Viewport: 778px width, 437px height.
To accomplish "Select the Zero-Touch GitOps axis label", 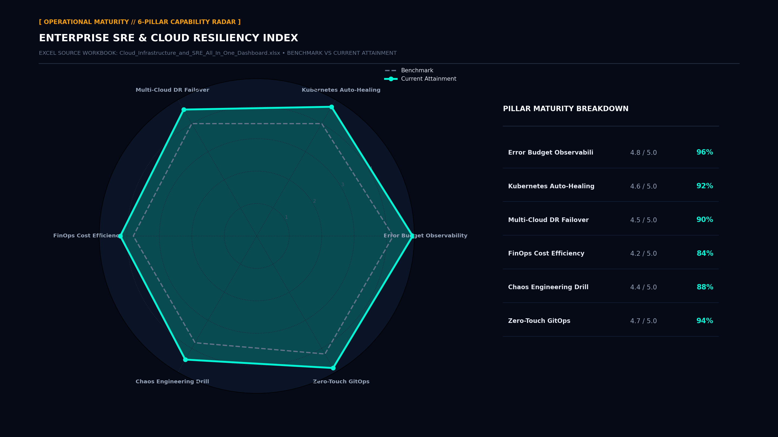I will (x=341, y=381).
